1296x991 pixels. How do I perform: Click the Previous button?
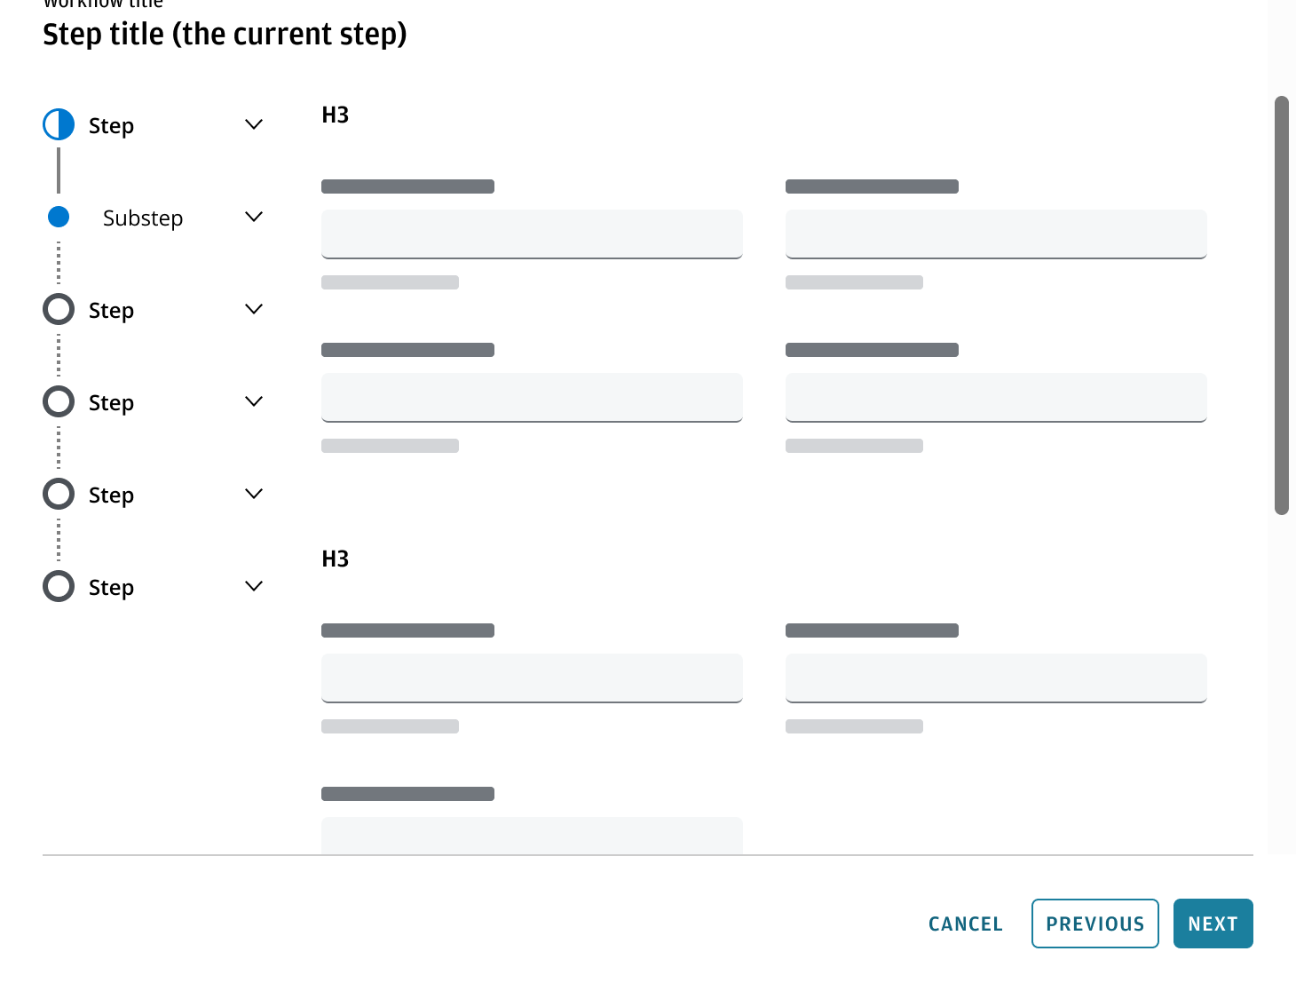1094,924
